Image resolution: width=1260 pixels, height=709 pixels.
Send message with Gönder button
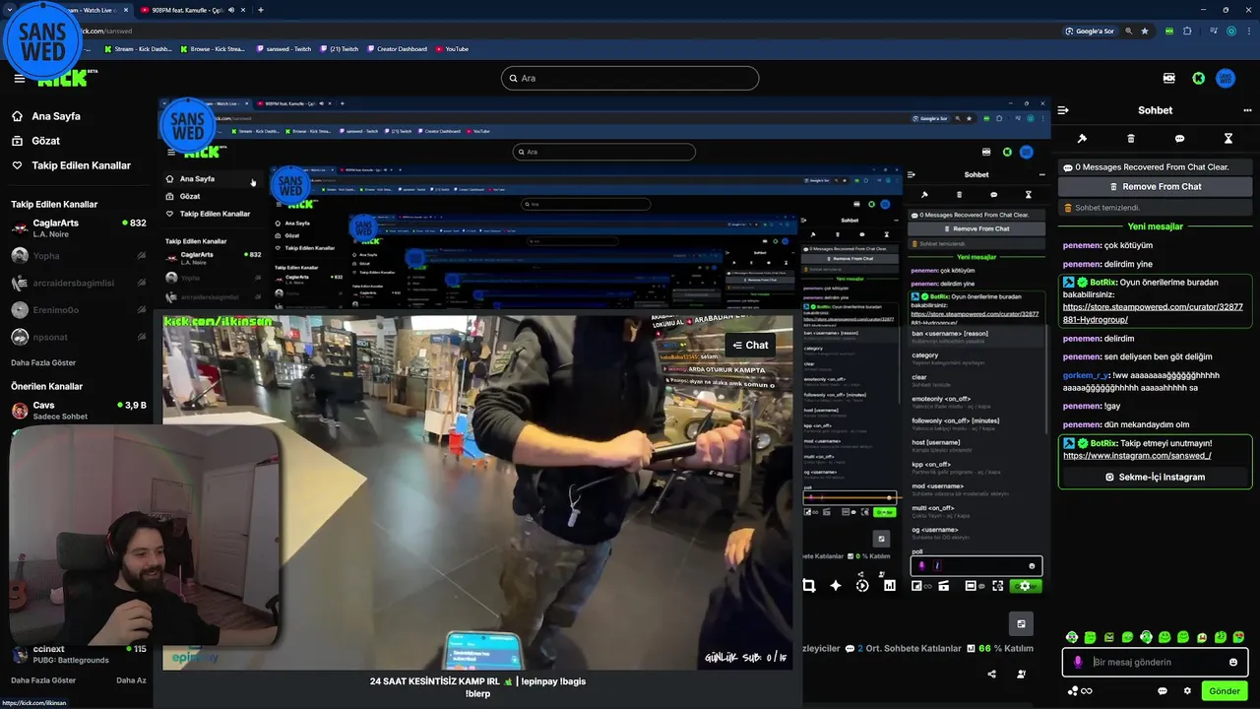(1225, 691)
